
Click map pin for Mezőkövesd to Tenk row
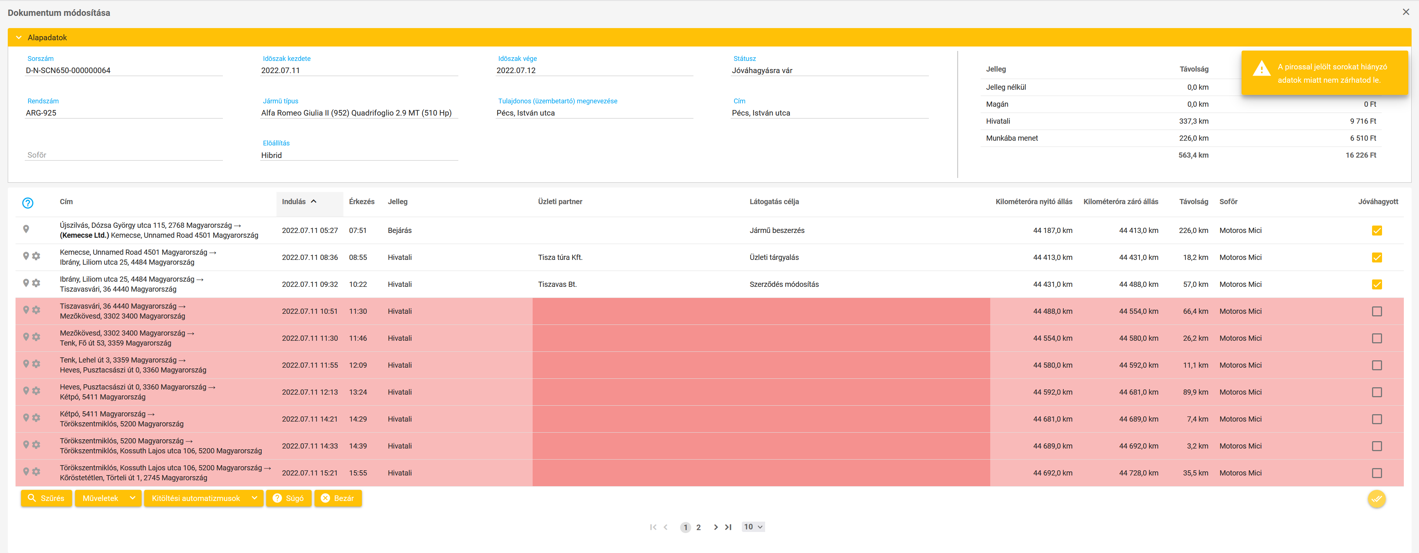click(26, 337)
